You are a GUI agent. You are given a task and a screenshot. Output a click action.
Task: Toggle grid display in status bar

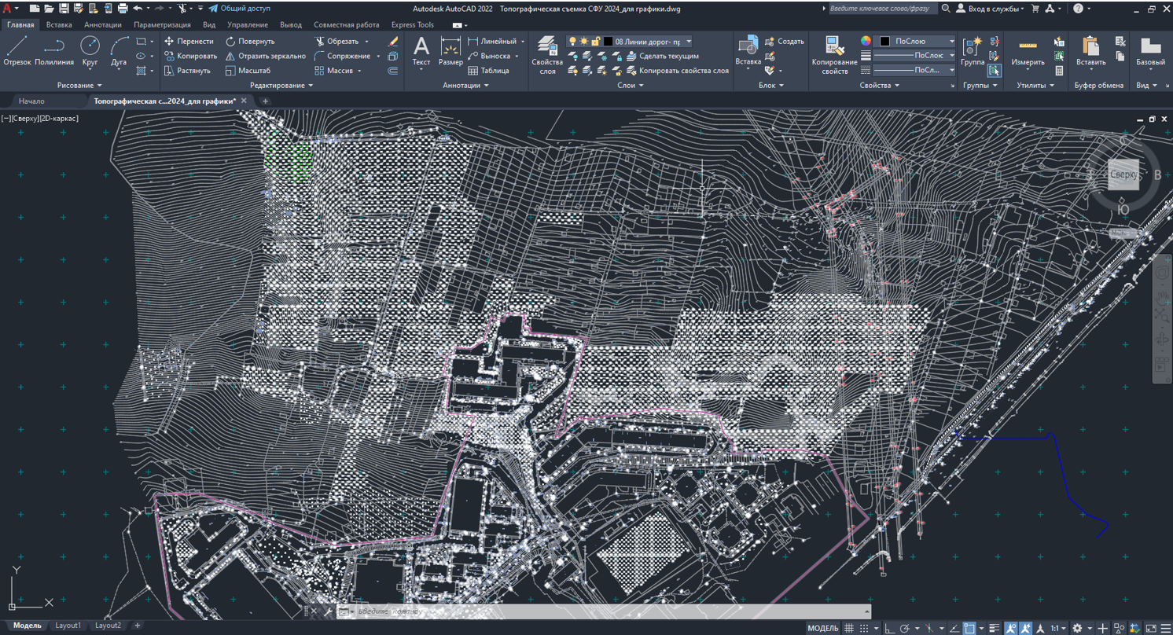point(849,628)
